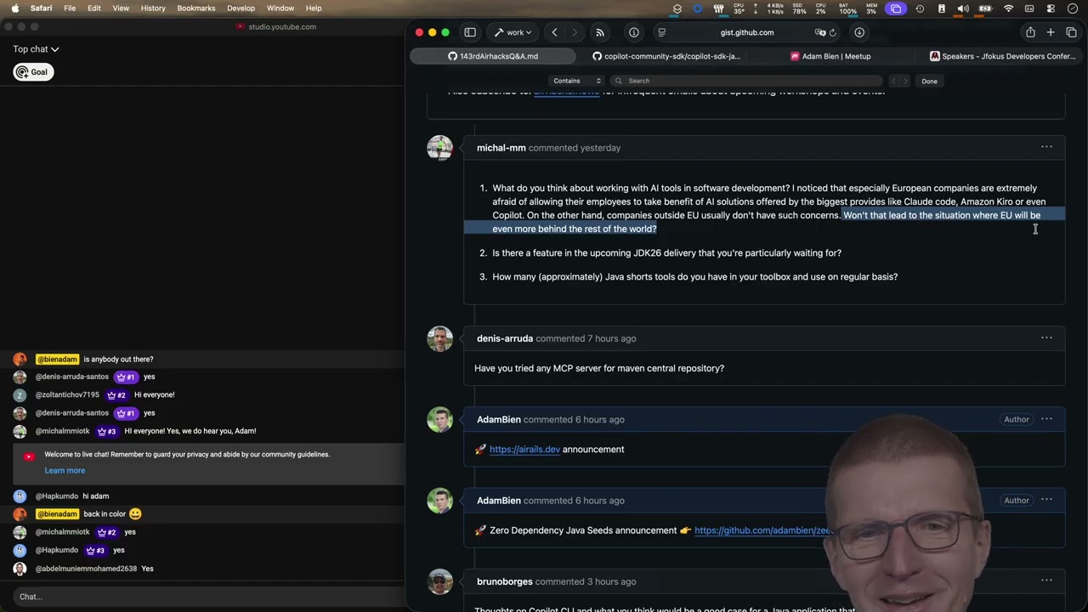
Task: Click the Share icon in Safari toolbar
Action: (1030, 32)
